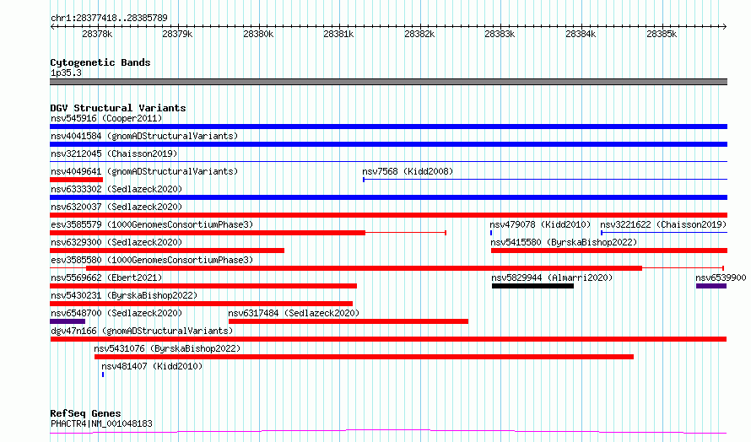
Task: Click the nsv6333302 (Sedlazeck2020) label
Action: pyautogui.click(x=116, y=189)
